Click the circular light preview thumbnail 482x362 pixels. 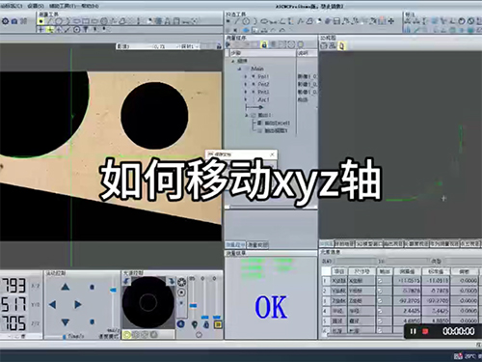[x=148, y=302]
